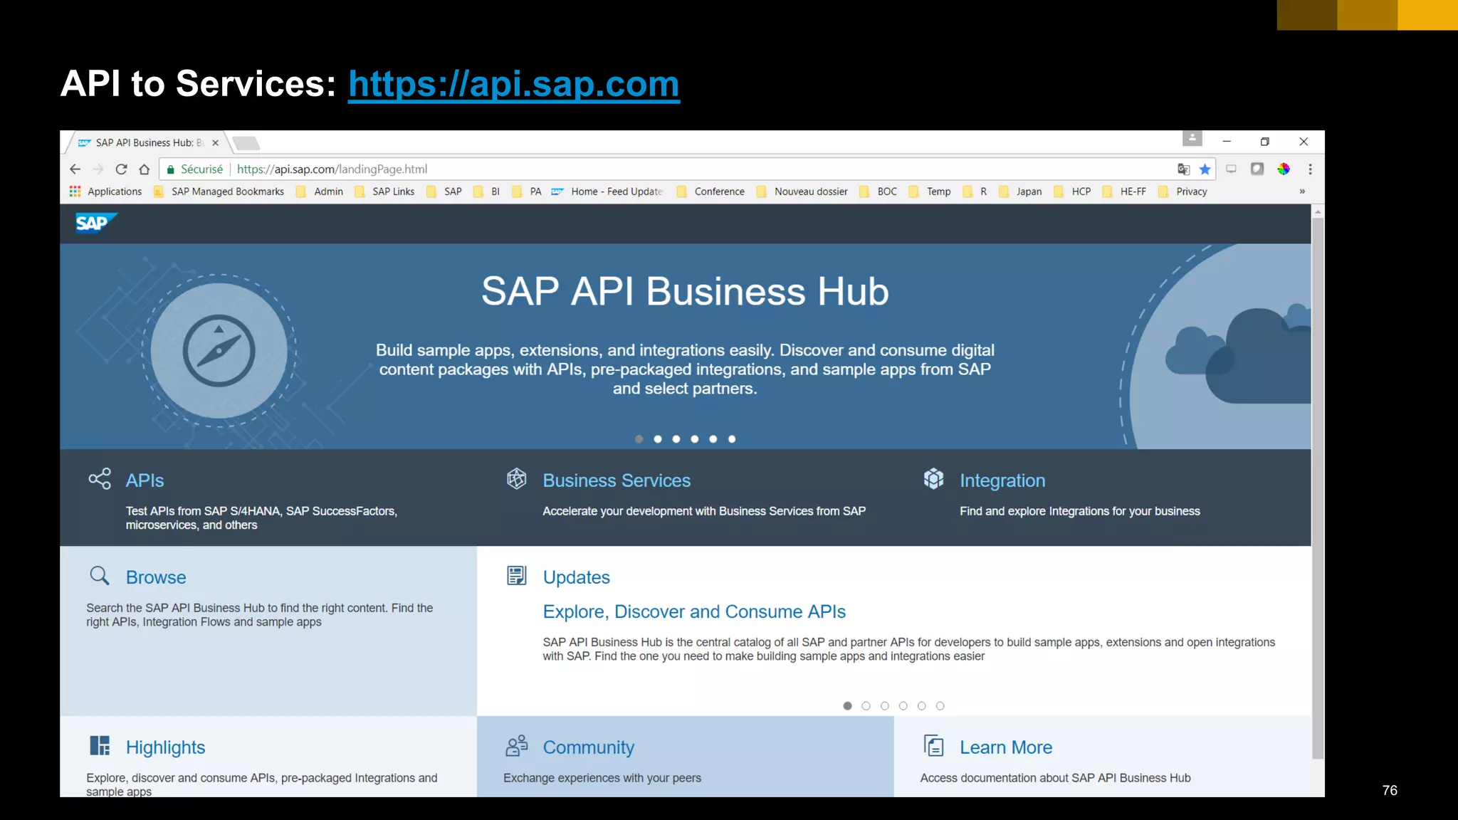This screenshot has height=820, width=1458.
Task: Open the Nouveau dossier bookmarks folder
Action: 802,191
